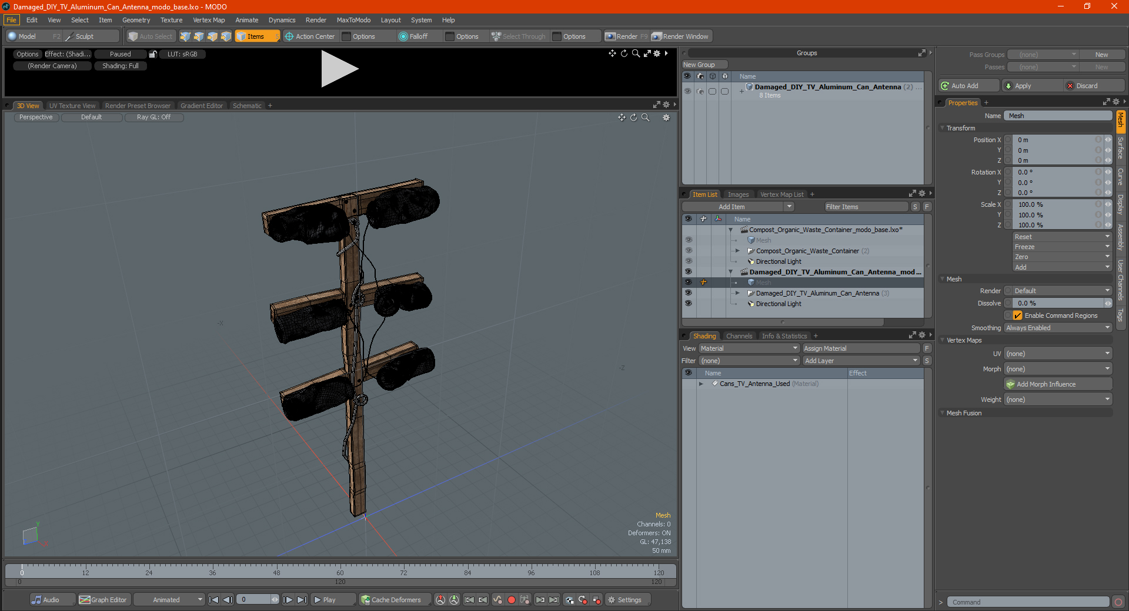Collapse Compost_Organic_Waste_Container_modo_base.lxo scene
1129x611 pixels.
pyautogui.click(x=731, y=230)
